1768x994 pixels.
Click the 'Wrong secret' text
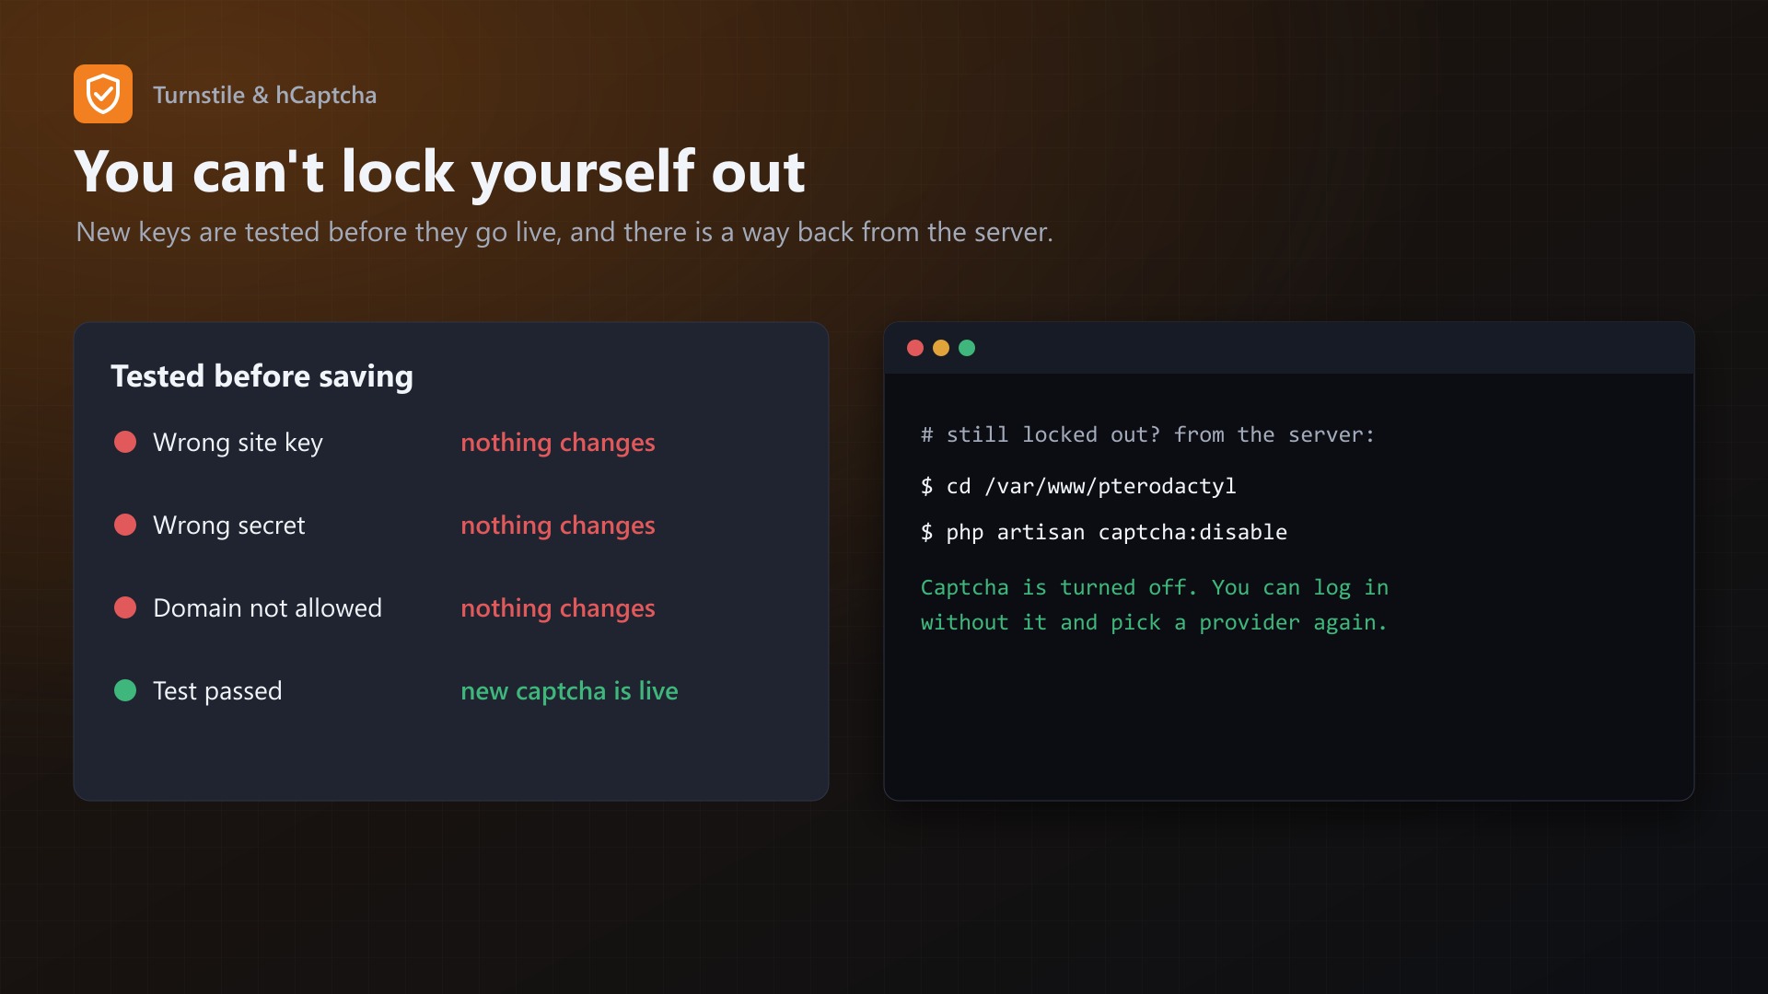tap(229, 526)
